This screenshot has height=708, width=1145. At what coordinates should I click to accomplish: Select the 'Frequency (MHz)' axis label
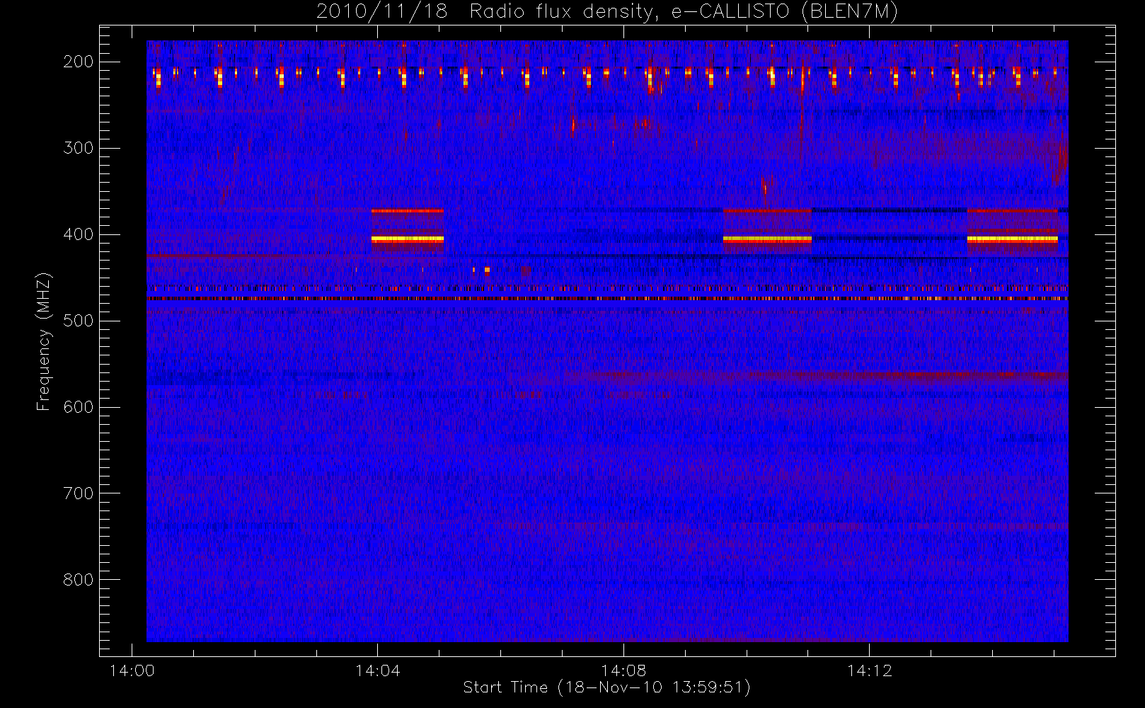(44, 342)
